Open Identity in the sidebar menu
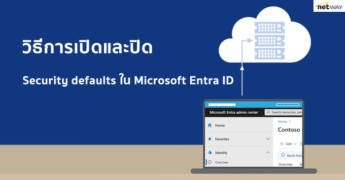 (221, 152)
